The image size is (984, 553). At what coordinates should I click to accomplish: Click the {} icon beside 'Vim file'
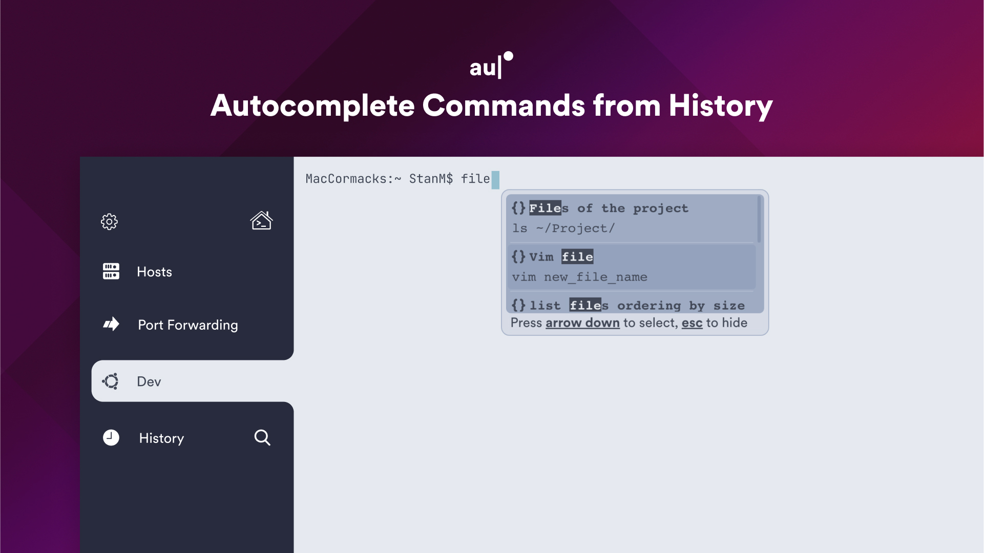(x=518, y=257)
